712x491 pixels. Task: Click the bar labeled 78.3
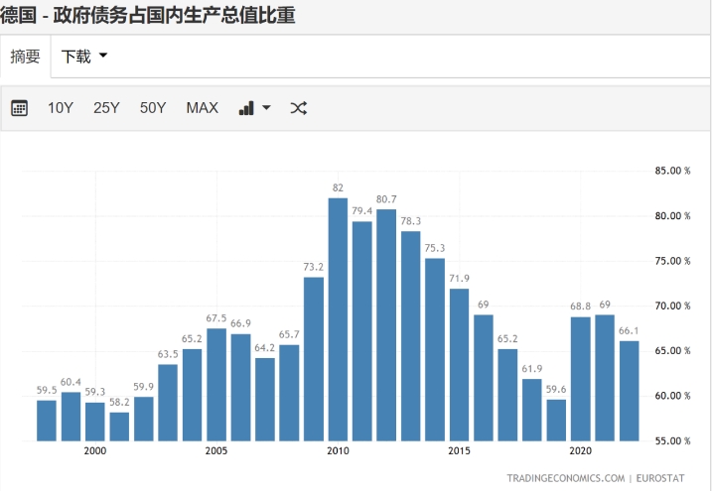[x=410, y=336]
